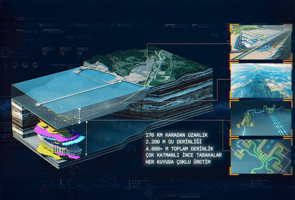The height and width of the screenshot is (200, 295).
Task: Open the onshore facility aerial thumbnail
Action: [260, 42]
